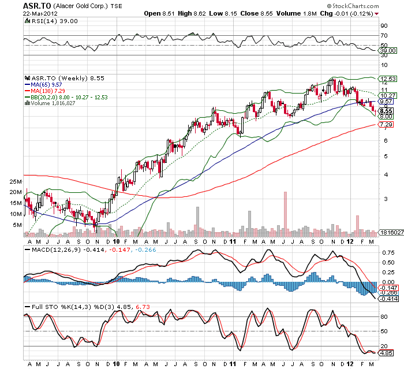Viewport: 404px width, 369px height.
Task: Click the red -0.147 MACD signal tag
Action: click(388, 288)
